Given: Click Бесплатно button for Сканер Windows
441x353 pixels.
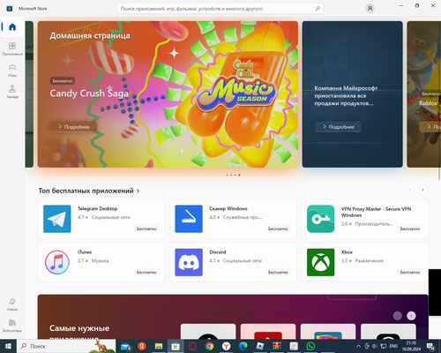Looking at the screenshot, I should 278,229.
